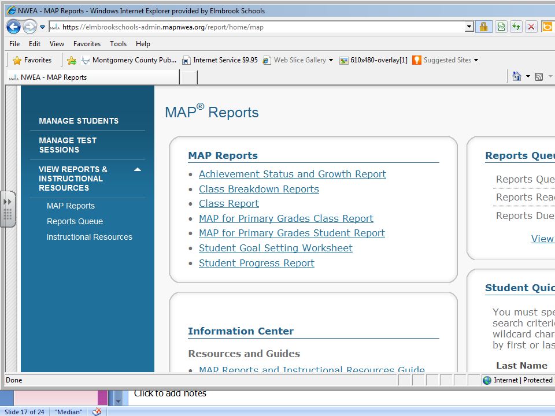Click the notes area 'Click to add notes'
The image size is (555, 416).
tap(170, 393)
